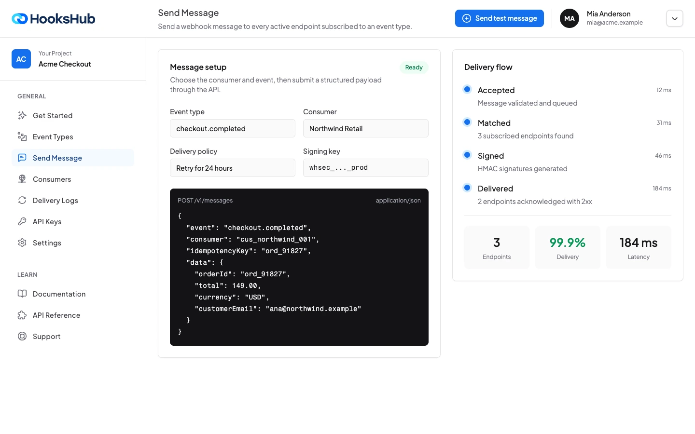Image resolution: width=695 pixels, height=434 pixels.
Task: Click the "idempotencyKey" line in payload
Action: click(x=249, y=251)
